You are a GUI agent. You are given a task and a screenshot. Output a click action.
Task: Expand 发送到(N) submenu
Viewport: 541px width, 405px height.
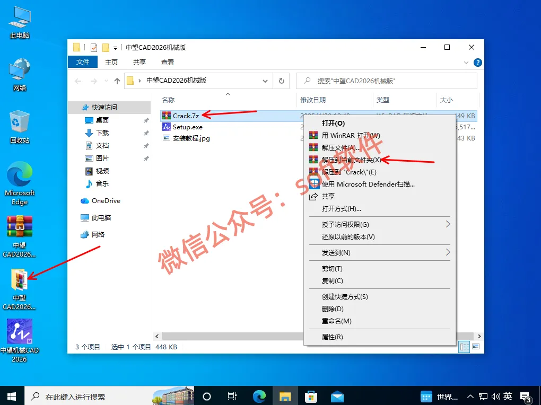tap(380, 252)
